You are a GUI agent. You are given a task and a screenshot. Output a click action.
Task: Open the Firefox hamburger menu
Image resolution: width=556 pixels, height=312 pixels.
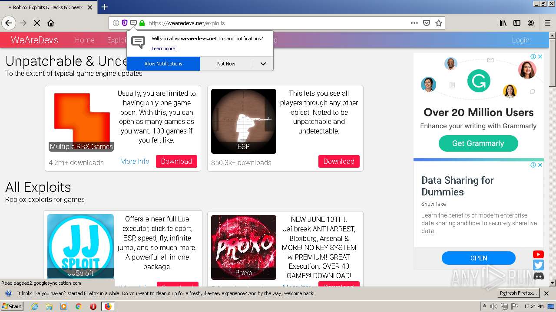tap(548, 23)
